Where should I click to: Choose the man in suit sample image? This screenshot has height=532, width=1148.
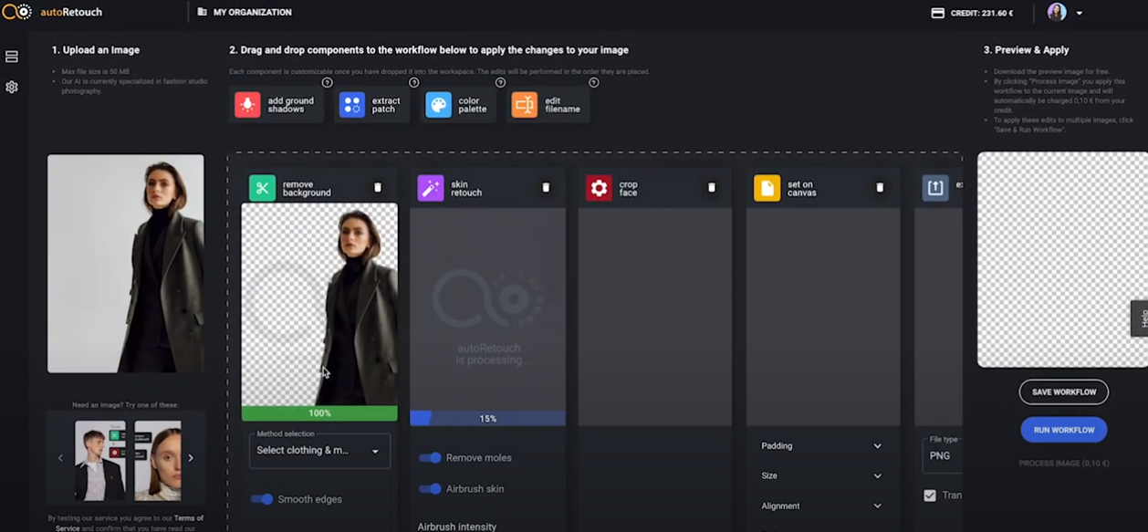click(100, 460)
